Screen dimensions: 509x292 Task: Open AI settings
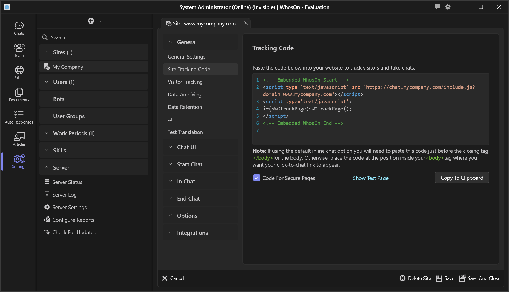[x=201, y=120]
